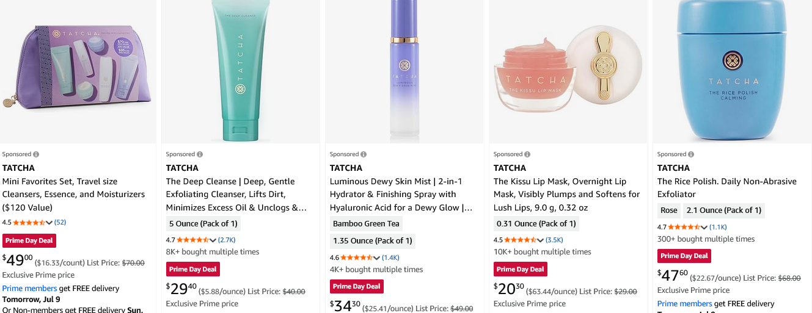
Task: Select the Rose variant of Rice Polish
Action: point(669,210)
